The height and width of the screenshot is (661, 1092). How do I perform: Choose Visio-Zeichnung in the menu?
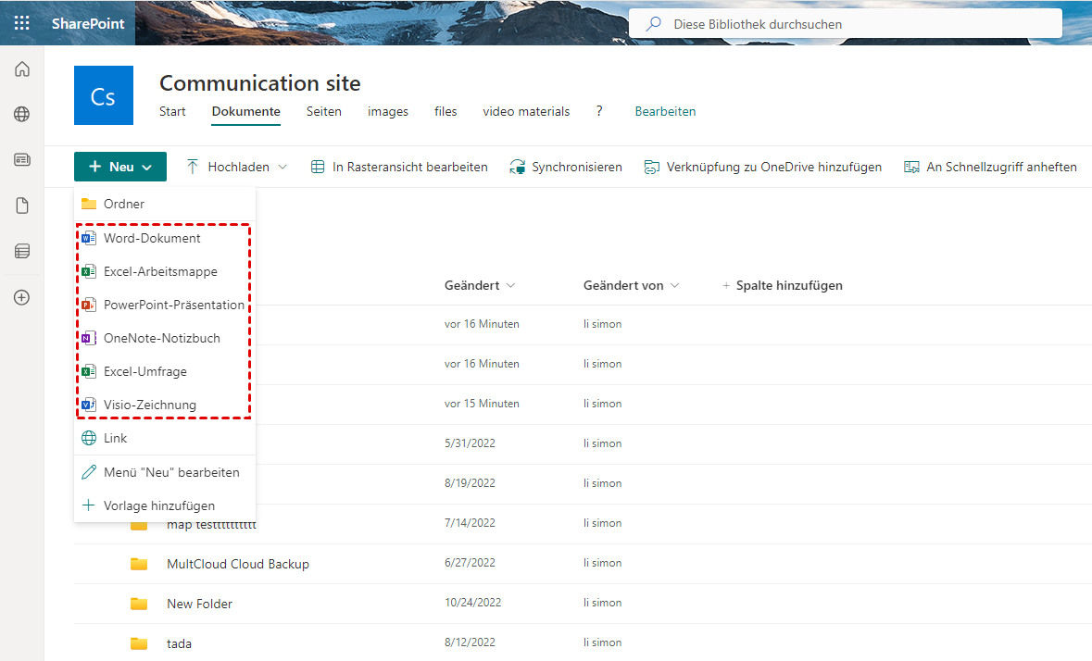point(165,405)
